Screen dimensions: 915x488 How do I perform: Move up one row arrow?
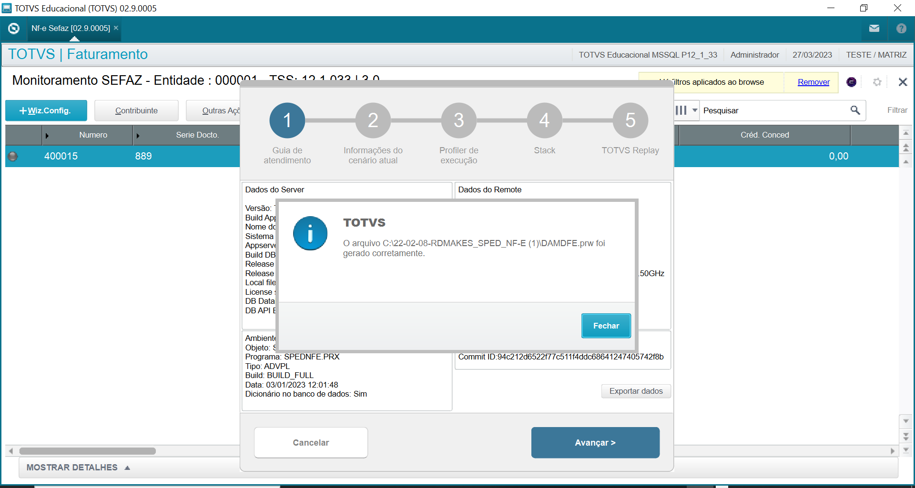906,162
